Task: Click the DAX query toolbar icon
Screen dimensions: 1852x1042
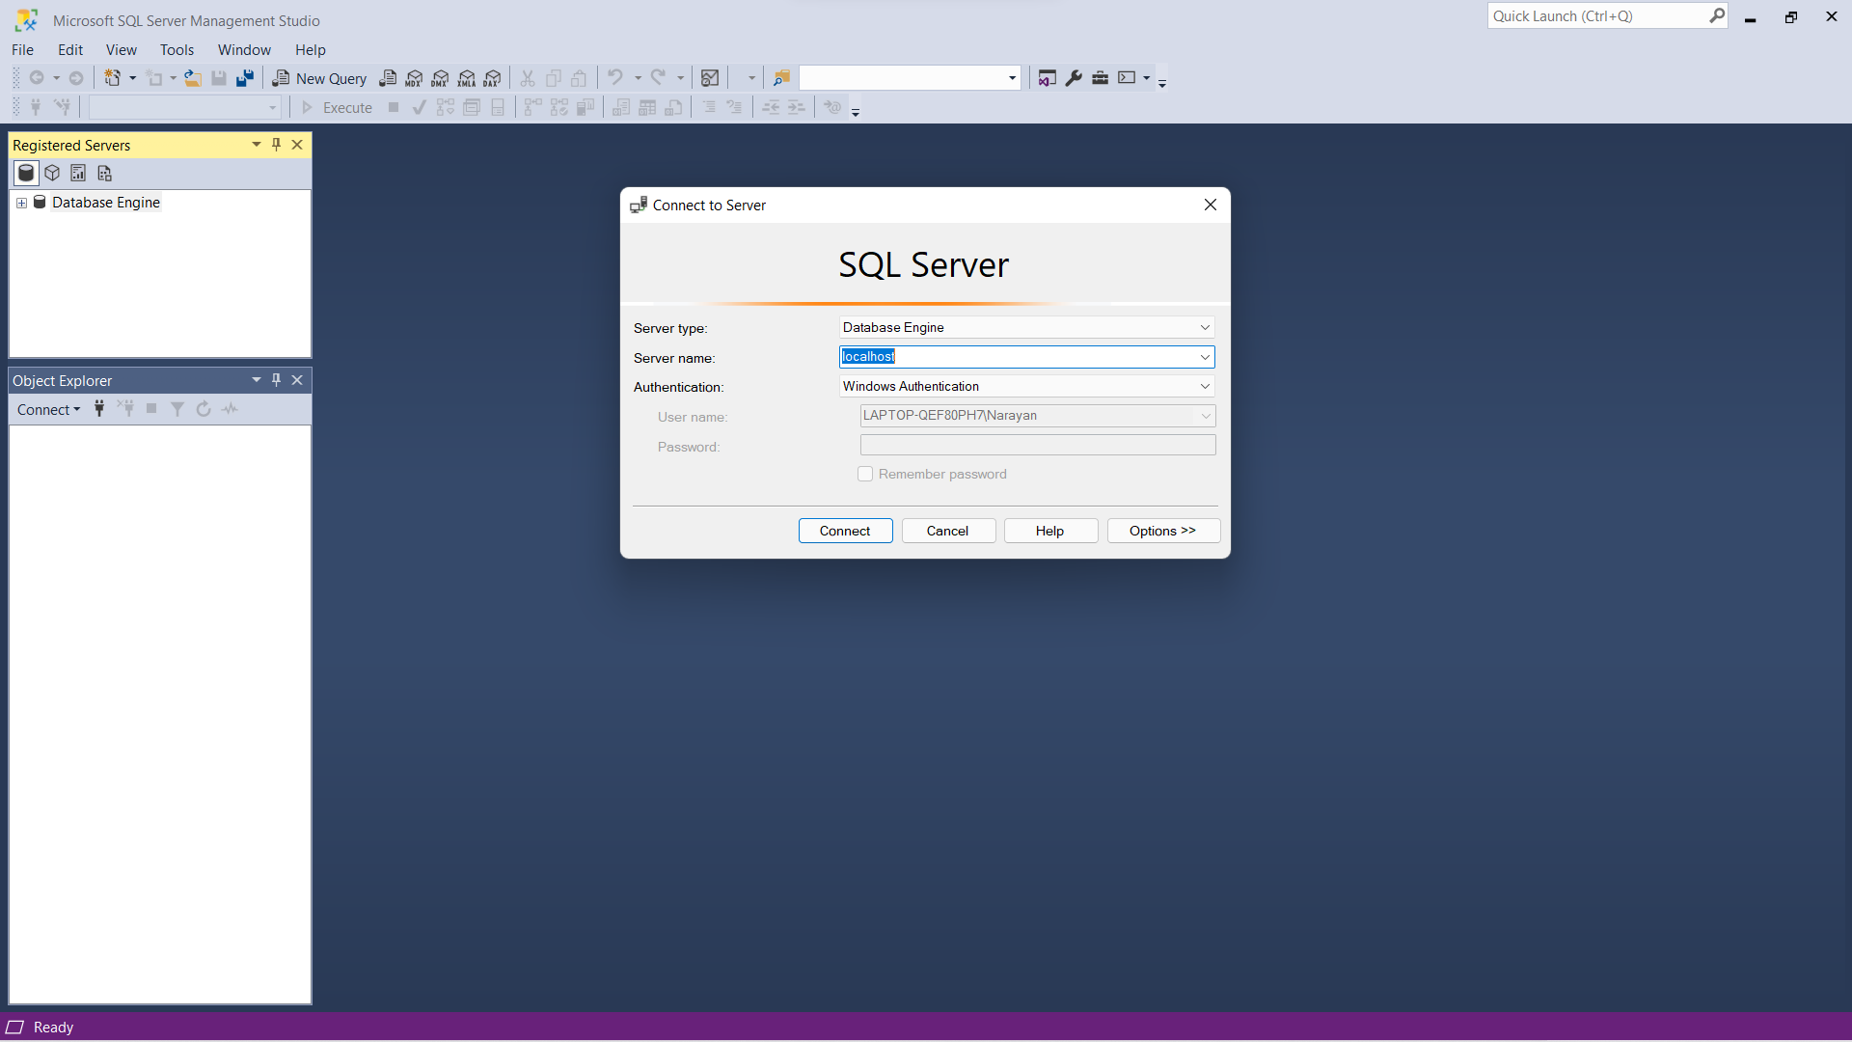Action: [x=493, y=79]
